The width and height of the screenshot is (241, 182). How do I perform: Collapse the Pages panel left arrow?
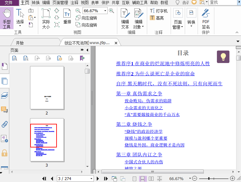[87, 50]
